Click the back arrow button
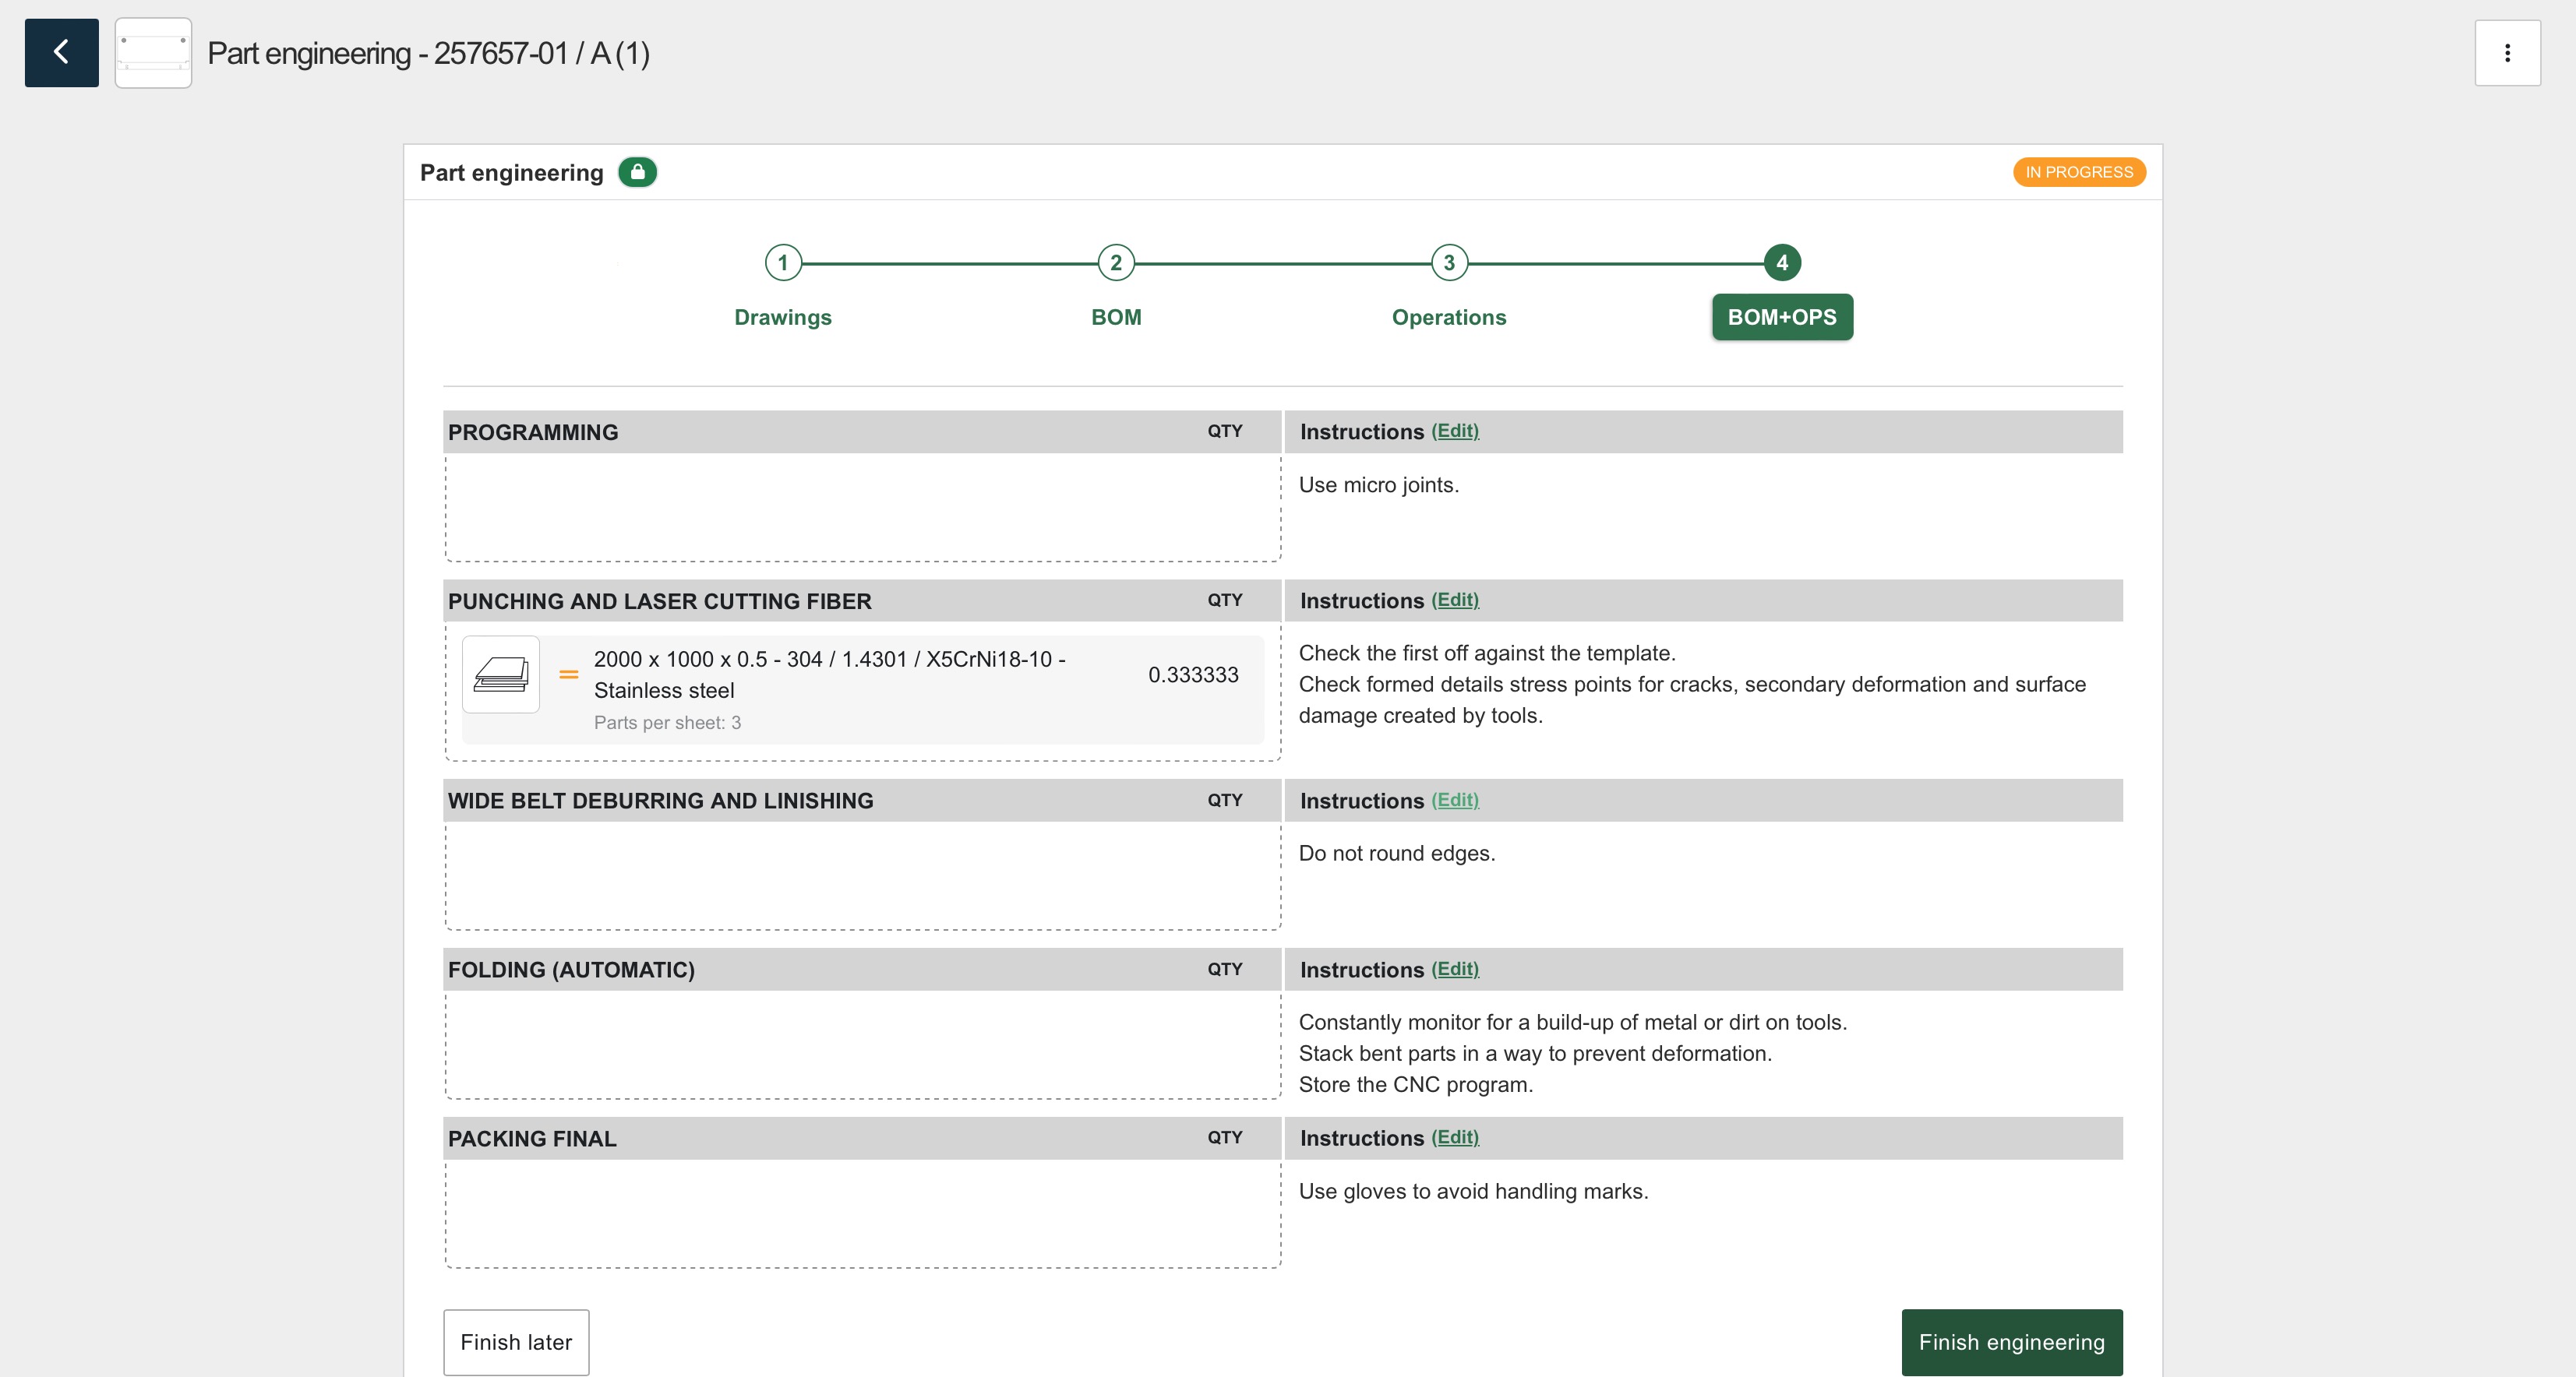This screenshot has height=1377, width=2576. [61, 52]
